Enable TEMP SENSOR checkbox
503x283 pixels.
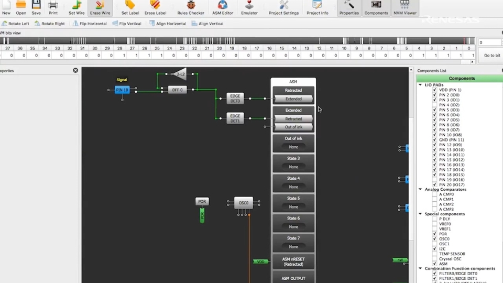coord(434,254)
